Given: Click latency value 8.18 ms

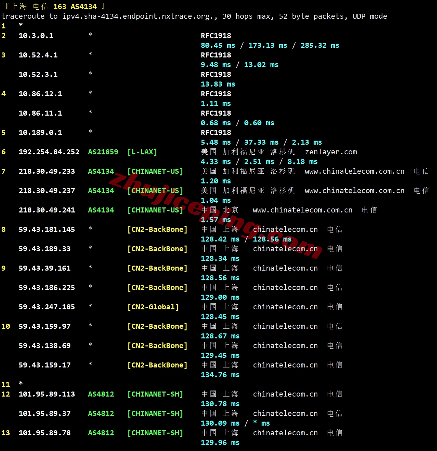Looking at the screenshot, I should pyautogui.click(x=303, y=162).
